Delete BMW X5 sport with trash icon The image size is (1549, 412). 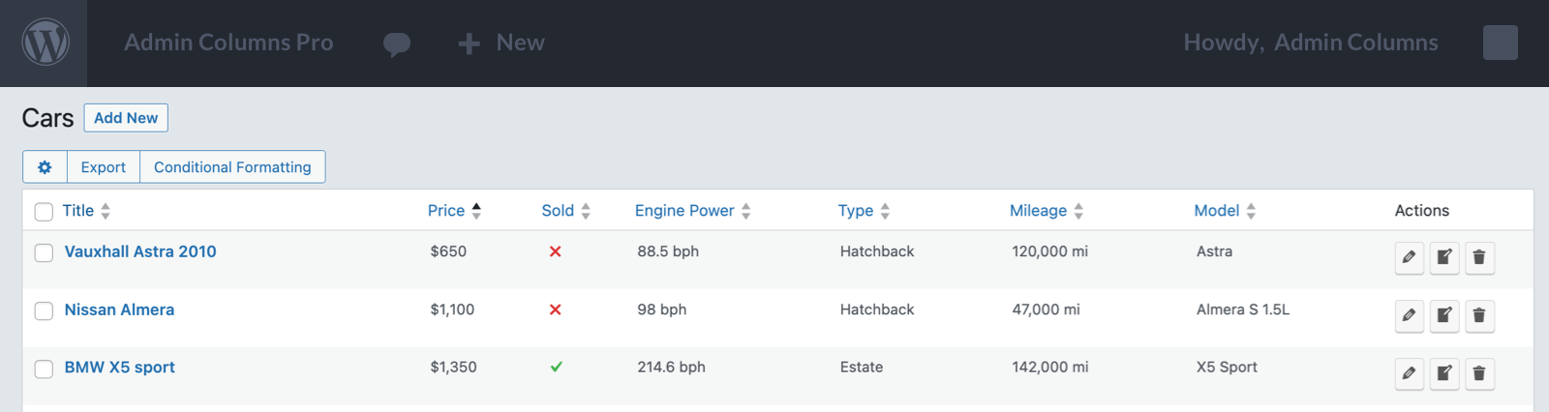[1478, 373]
